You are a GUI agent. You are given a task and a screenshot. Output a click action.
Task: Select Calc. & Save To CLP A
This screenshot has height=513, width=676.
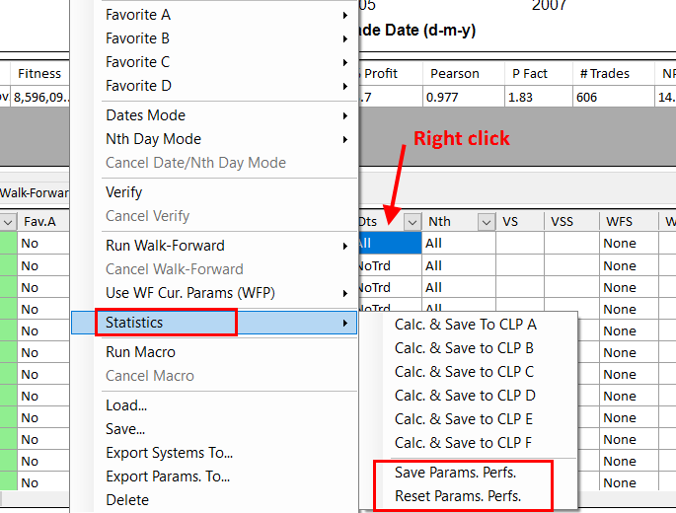pyautogui.click(x=465, y=325)
